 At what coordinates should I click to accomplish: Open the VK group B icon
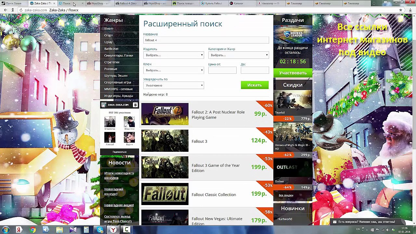click(x=135, y=105)
